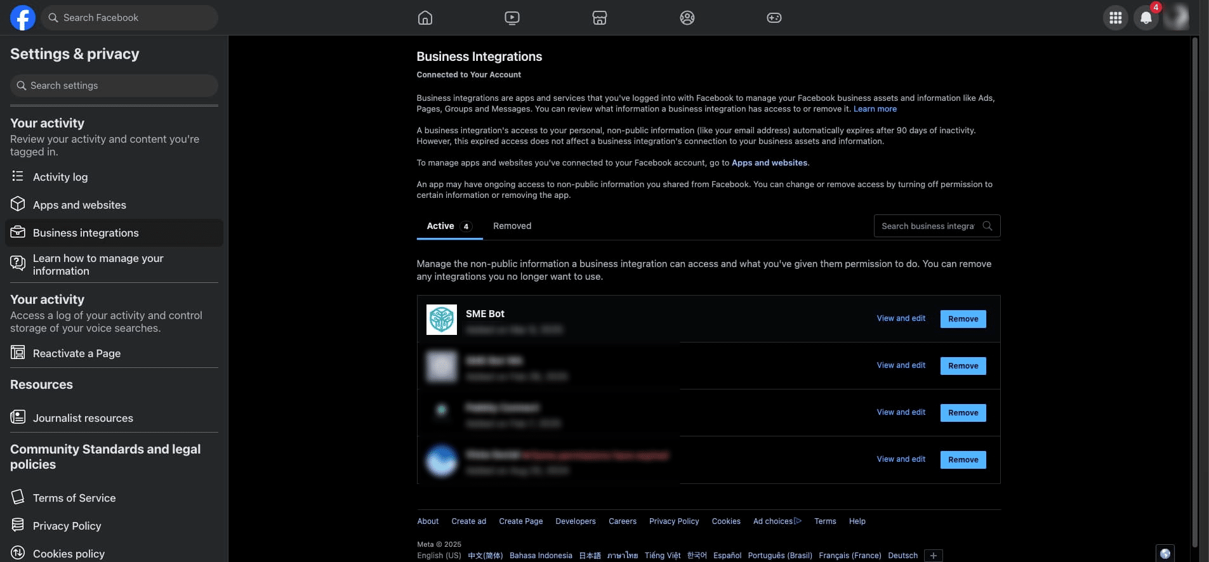Open the Groups icon in top bar
The height and width of the screenshot is (562, 1209).
687,18
